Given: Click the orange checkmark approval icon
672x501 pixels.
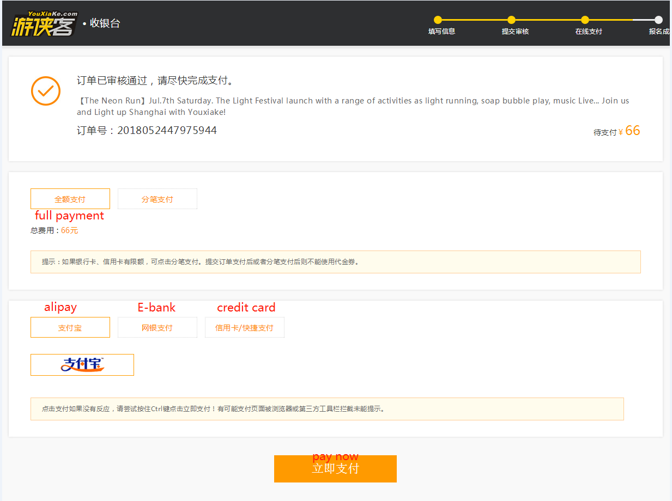Looking at the screenshot, I should [46, 91].
